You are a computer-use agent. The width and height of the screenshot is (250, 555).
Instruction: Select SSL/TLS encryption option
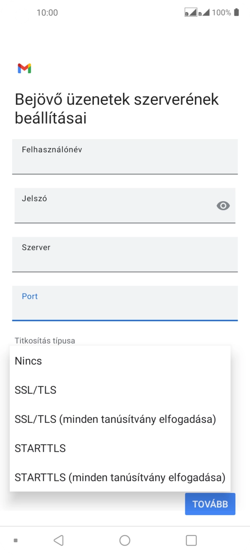point(35,390)
